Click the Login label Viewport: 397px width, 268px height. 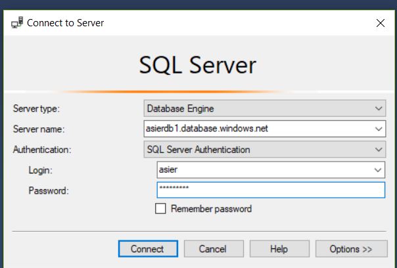click(41, 170)
